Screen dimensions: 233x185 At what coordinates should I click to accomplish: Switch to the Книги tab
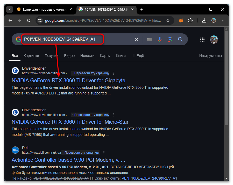(121, 56)
